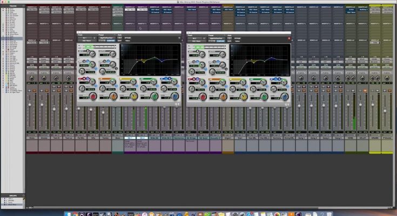Enable the COMPARE button in left EQ plugin
The width and height of the screenshot is (397, 216).
tap(110, 42)
